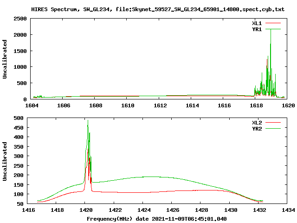Select the YR2 legend label
The image size is (297, 223).
point(257,129)
